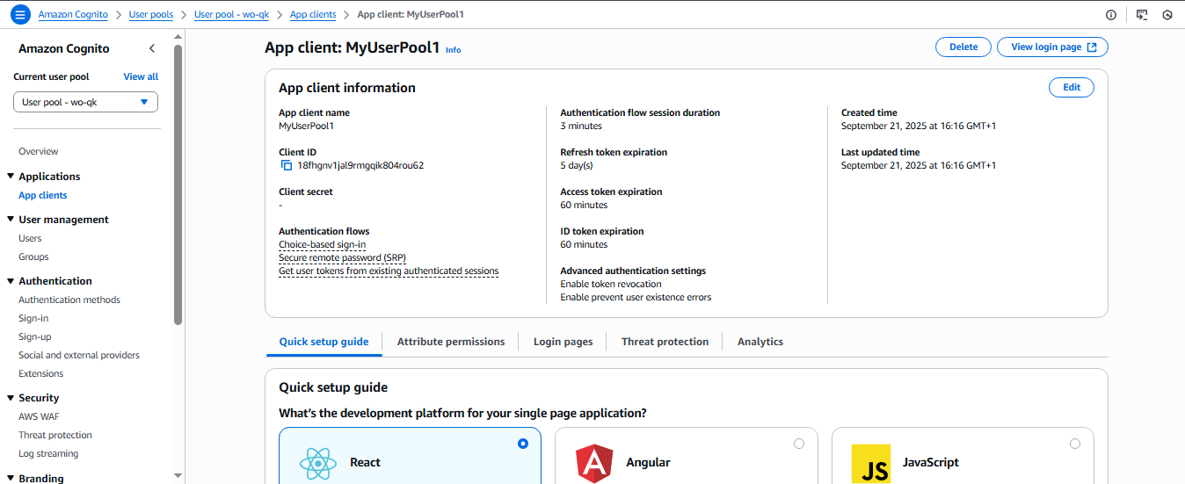Click Get user tokens from existing sessions
Screen dimensions: 1185x484
pyautogui.click(x=389, y=271)
